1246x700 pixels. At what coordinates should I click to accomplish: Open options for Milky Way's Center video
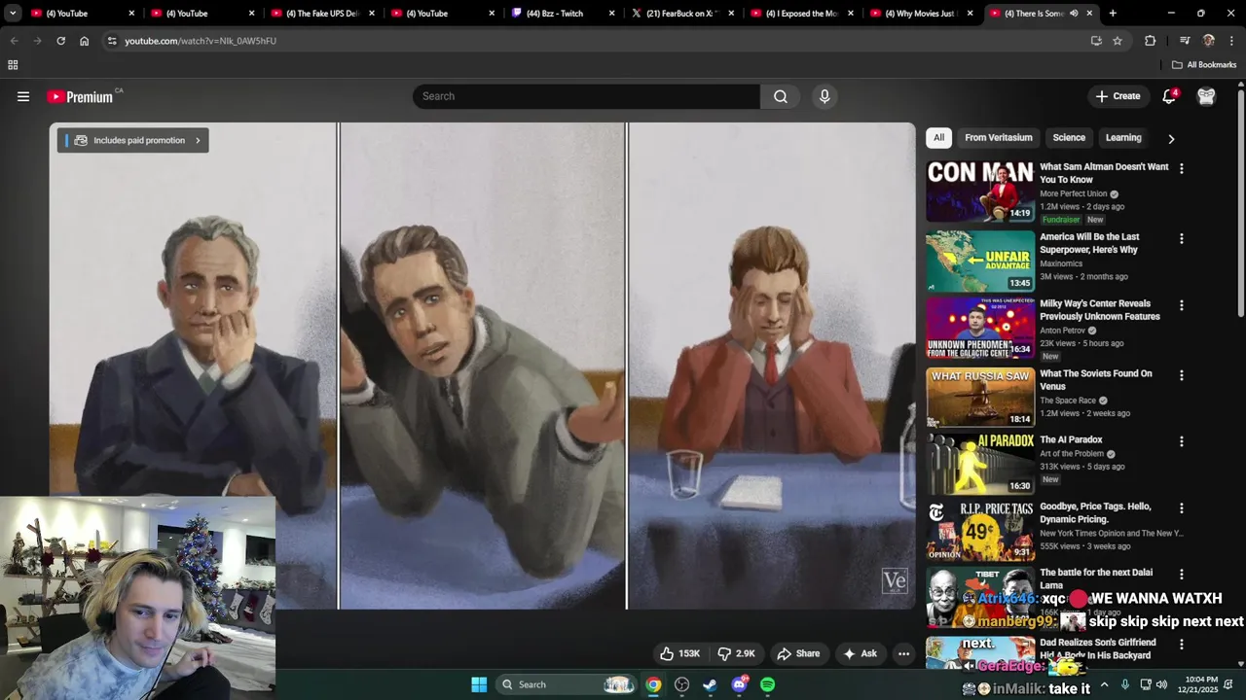(x=1182, y=305)
